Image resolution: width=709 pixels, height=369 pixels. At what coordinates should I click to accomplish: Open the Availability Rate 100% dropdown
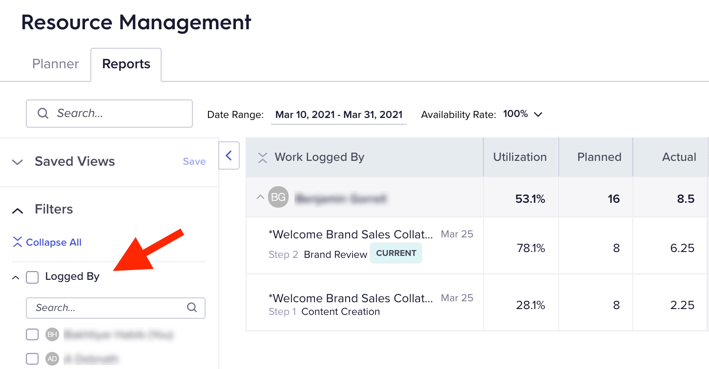tap(523, 114)
